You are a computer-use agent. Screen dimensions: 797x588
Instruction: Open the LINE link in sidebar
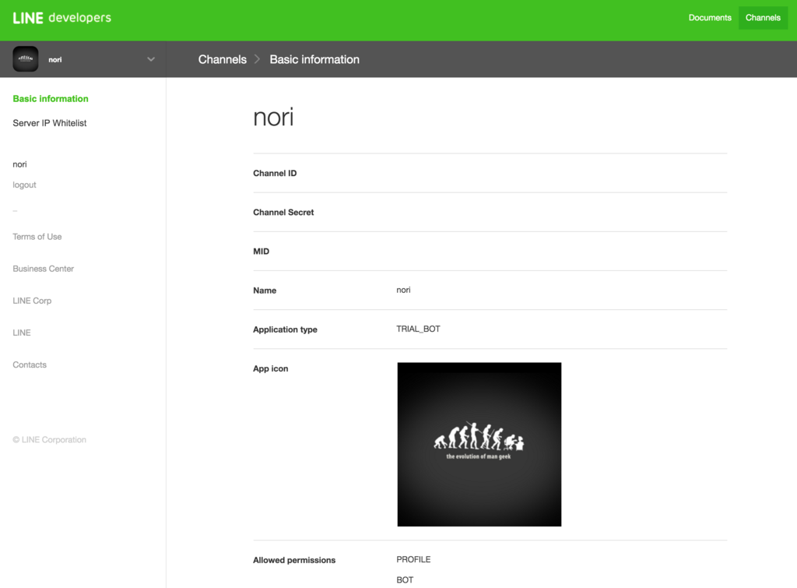21,333
